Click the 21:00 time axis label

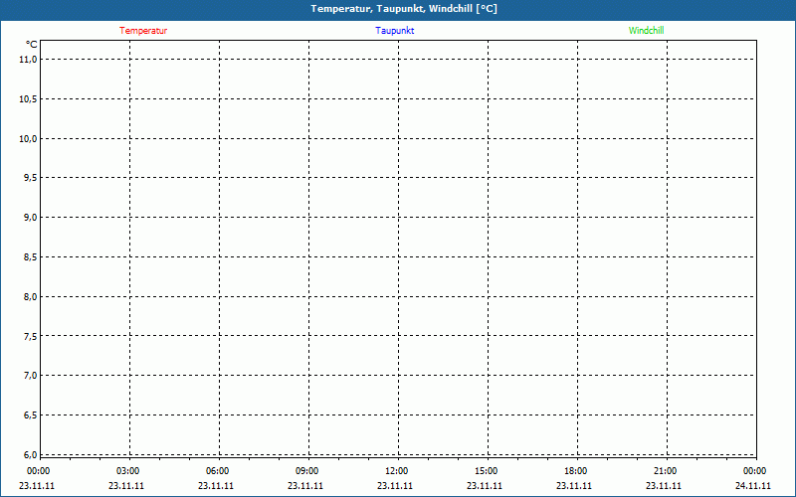pyautogui.click(x=665, y=471)
